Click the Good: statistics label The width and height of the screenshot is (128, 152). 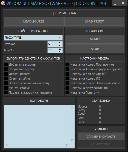click(x=82, y=114)
